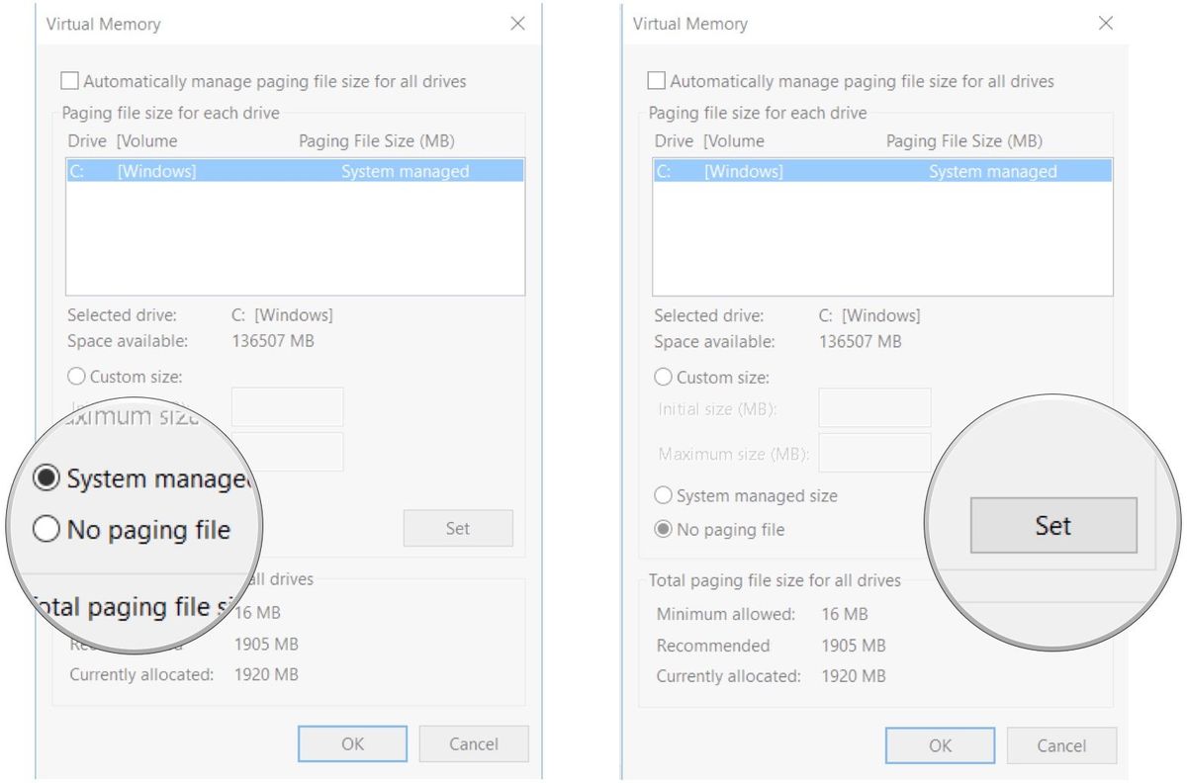
Task: Check automatic management box in right dialog
Action: click(x=657, y=81)
